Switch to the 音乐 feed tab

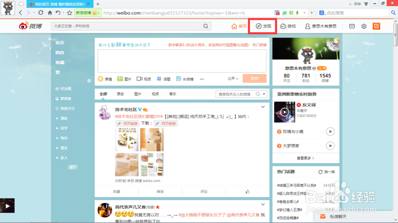[x=173, y=94]
